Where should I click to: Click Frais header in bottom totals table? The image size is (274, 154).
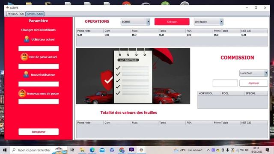tap(145, 123)
